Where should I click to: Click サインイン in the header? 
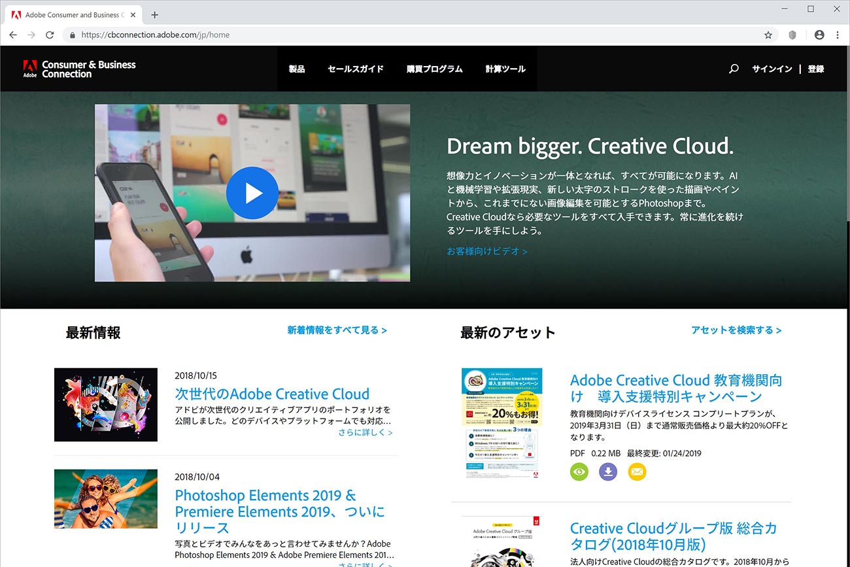pyautogui.click(x=772, y=69)
